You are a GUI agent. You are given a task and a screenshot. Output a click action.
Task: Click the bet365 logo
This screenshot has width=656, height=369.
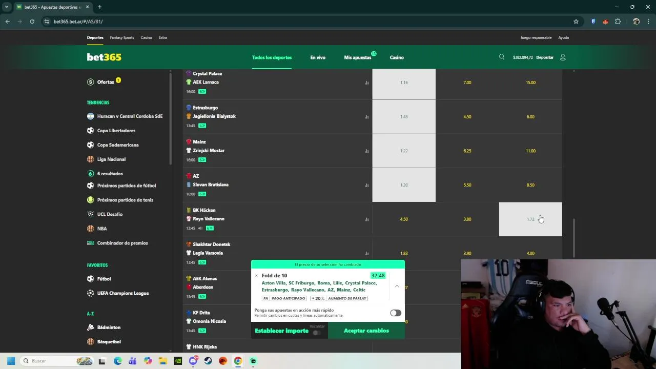[104, 57]
